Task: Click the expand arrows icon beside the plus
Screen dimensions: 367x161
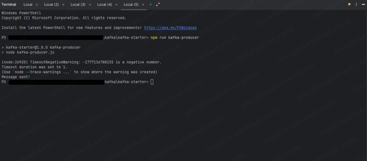Action: point(158,4)
